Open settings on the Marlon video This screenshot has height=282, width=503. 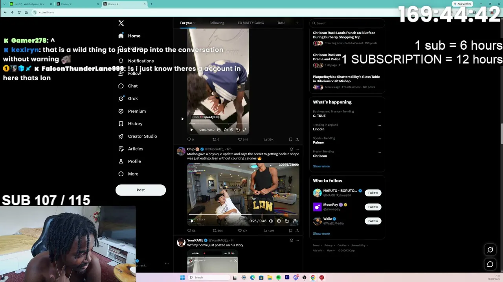[x=279, y=221]
